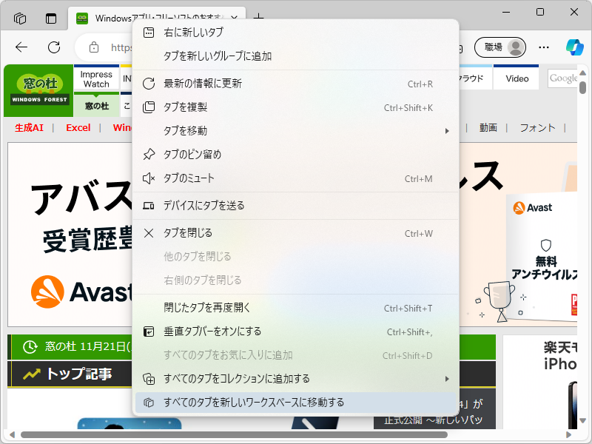
Task: Select 閉じたタブを再度開く
Action: click(295, 308)
